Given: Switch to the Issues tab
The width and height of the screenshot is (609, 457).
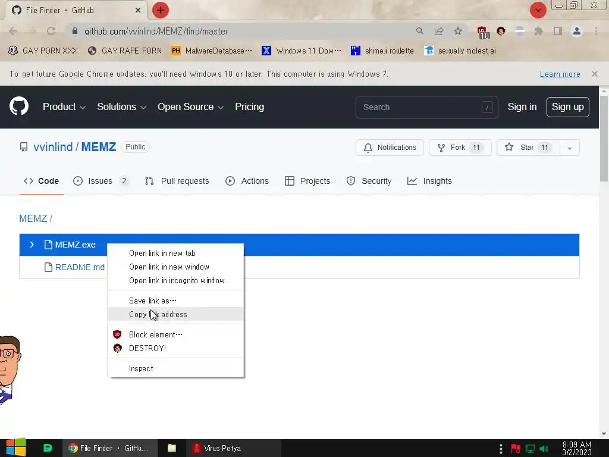Looking at the screenshot, I should tap(101, 181).
